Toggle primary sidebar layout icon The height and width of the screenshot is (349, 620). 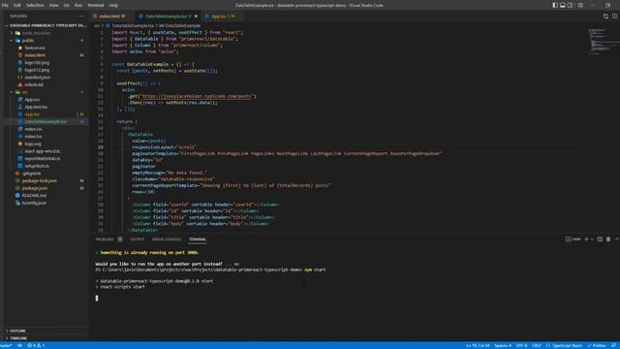pyautogui.click(x=555, y=5)
